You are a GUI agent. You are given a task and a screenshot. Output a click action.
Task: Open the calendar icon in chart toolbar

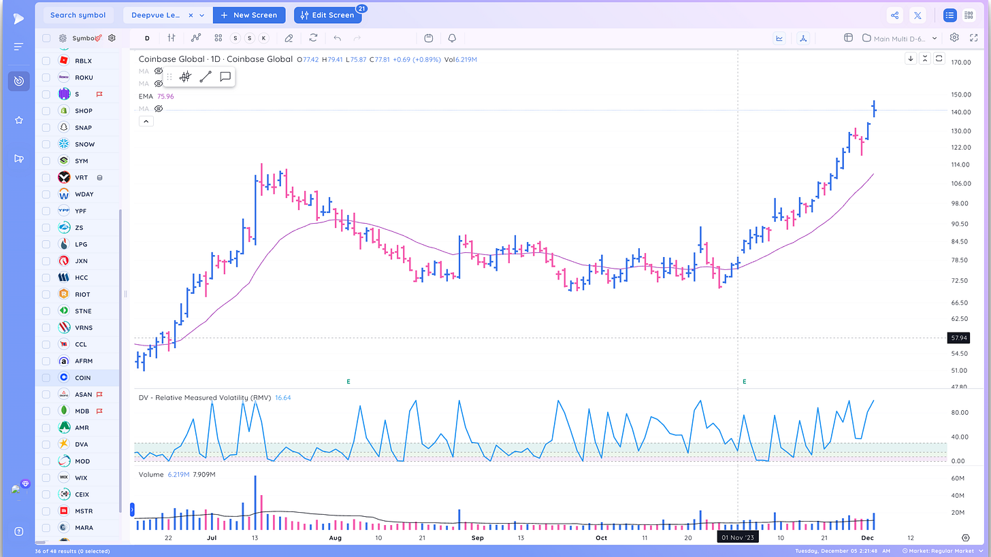pos(429,38)
